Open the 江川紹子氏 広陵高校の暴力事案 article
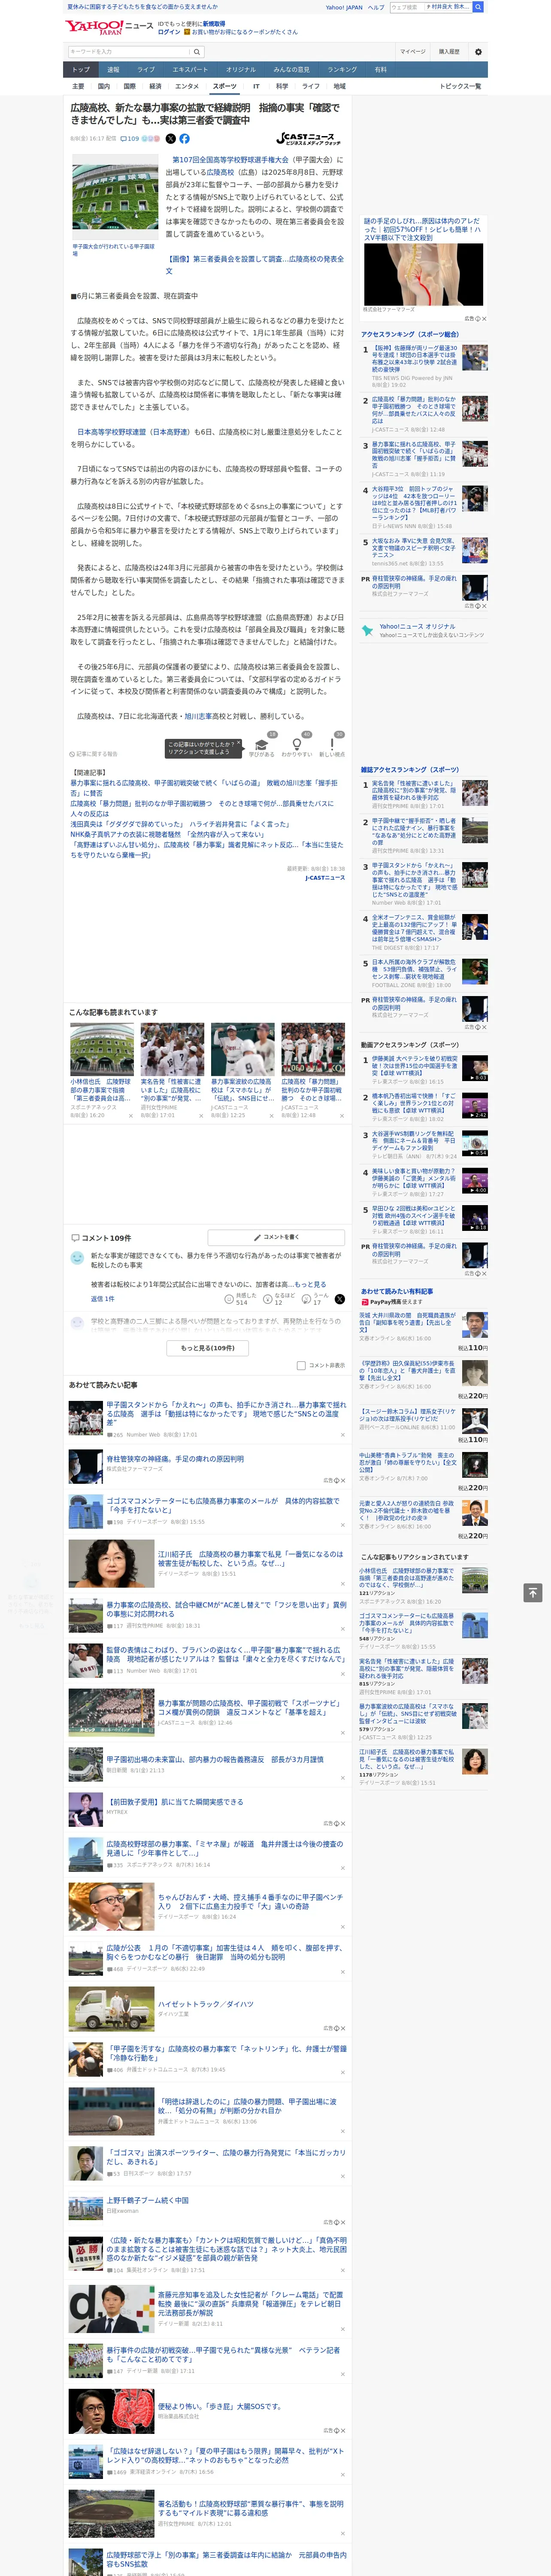 pyautogui.click(x=250, y=1559)
